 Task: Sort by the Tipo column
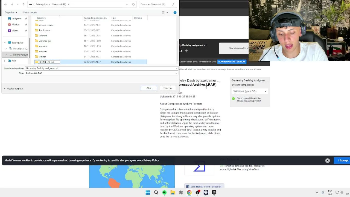pos(113,18)
